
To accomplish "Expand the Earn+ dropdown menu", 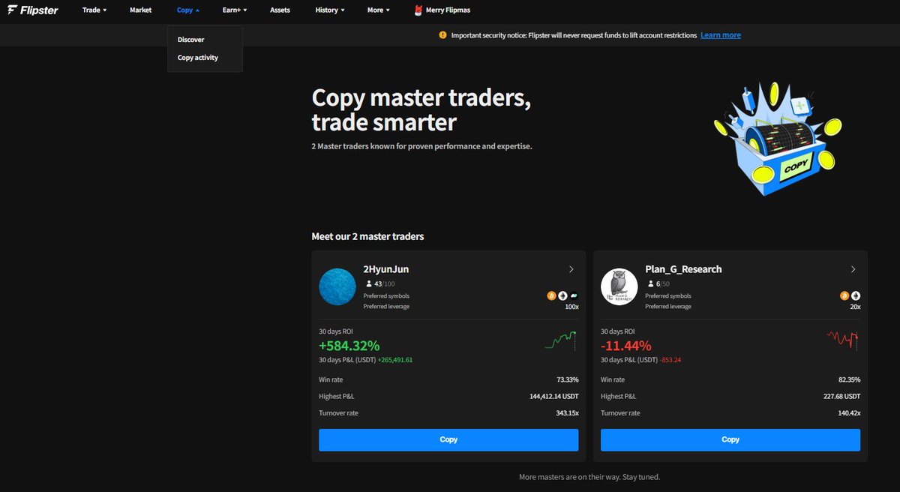I will click(x=235, y=10).
